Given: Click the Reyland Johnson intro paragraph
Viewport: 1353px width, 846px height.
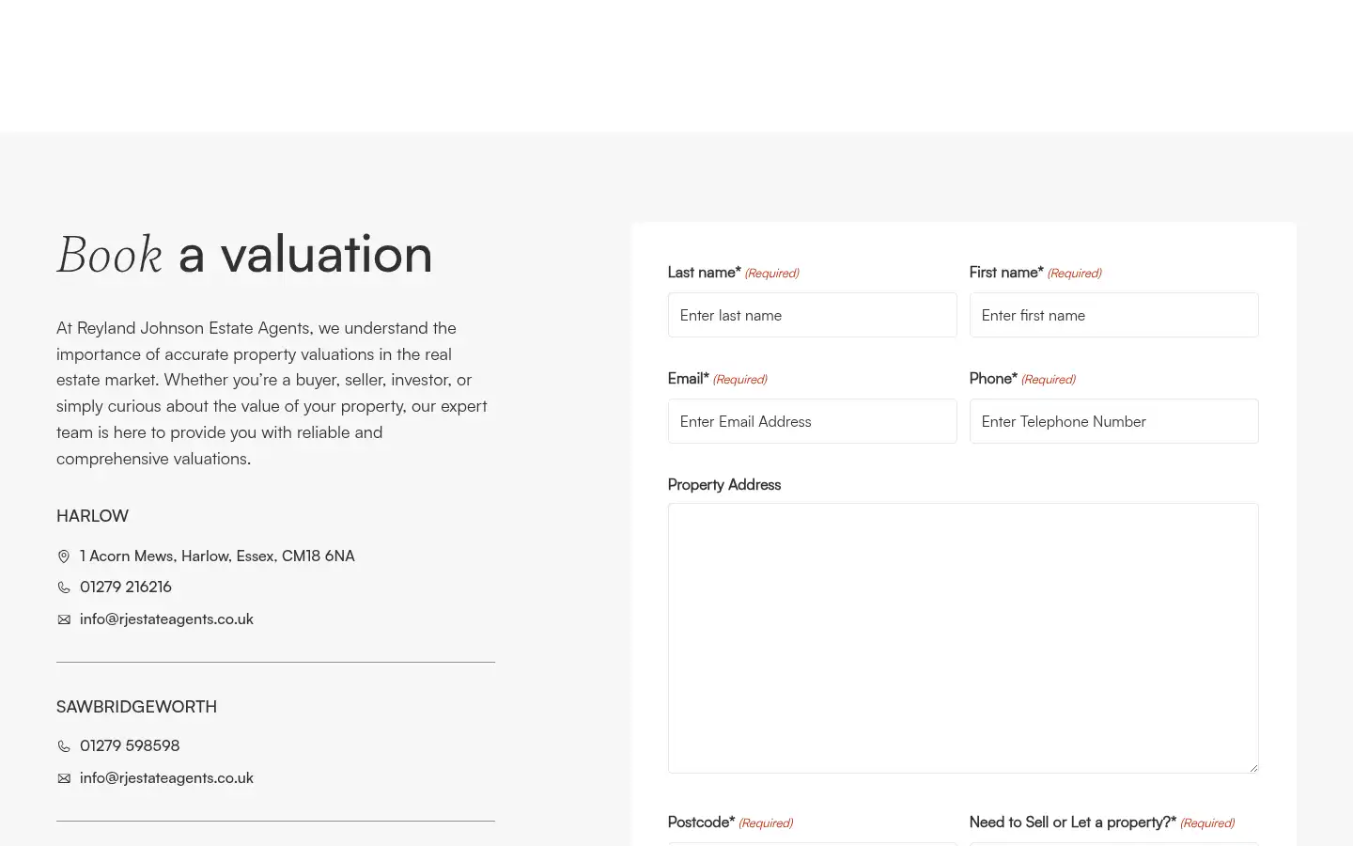Looking at the screenshot, I should (x=272, y=393).
